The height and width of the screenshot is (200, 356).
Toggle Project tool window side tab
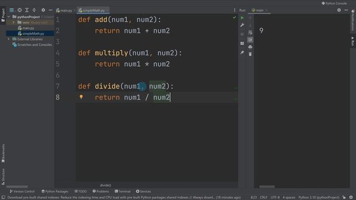pos(3,16)
